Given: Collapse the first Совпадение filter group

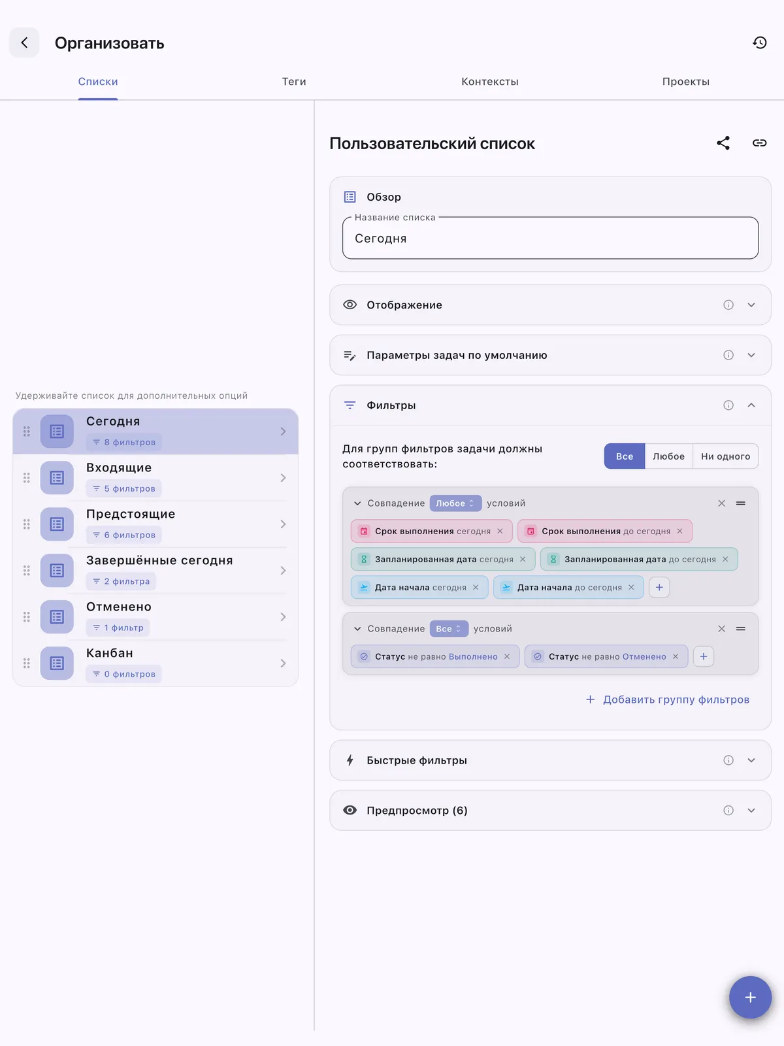Looking at the screenshot, I should [357, 503].
